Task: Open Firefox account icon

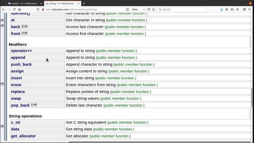Action: [237, 10]
